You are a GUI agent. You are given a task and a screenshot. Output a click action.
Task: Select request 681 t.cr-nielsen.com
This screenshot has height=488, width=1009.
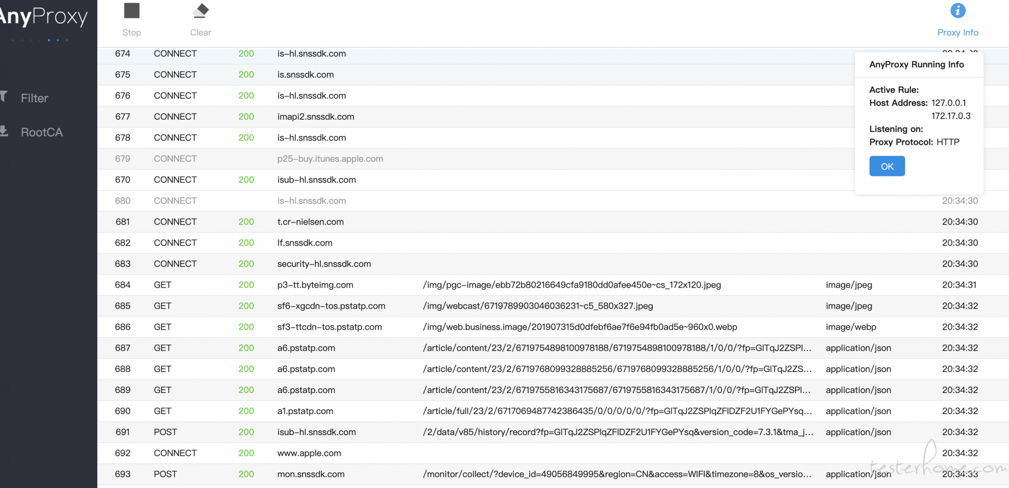click(x=553, y=221)
